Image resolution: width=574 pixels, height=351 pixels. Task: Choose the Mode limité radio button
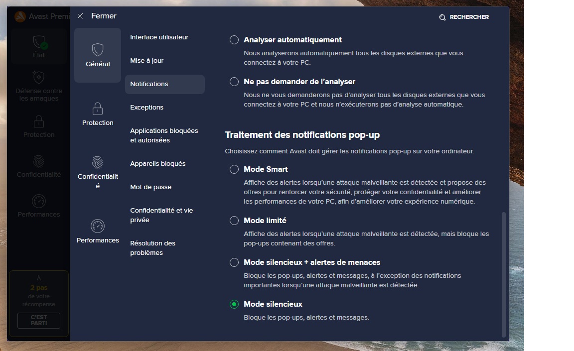coord(234,221)
